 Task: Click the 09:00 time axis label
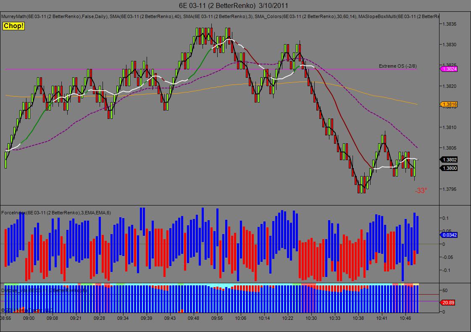click(x=29, y=318)
